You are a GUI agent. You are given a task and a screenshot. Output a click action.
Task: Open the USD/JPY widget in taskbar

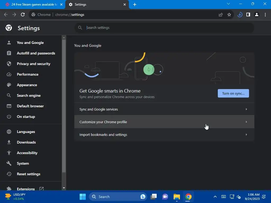(16, 197)
